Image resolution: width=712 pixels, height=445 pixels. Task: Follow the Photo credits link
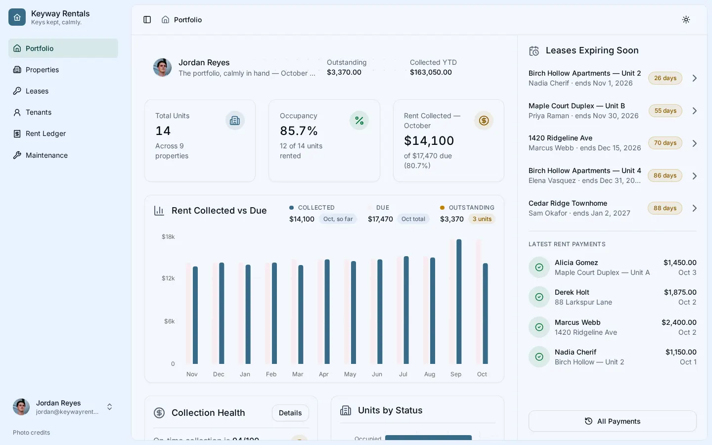coord(31,433)
